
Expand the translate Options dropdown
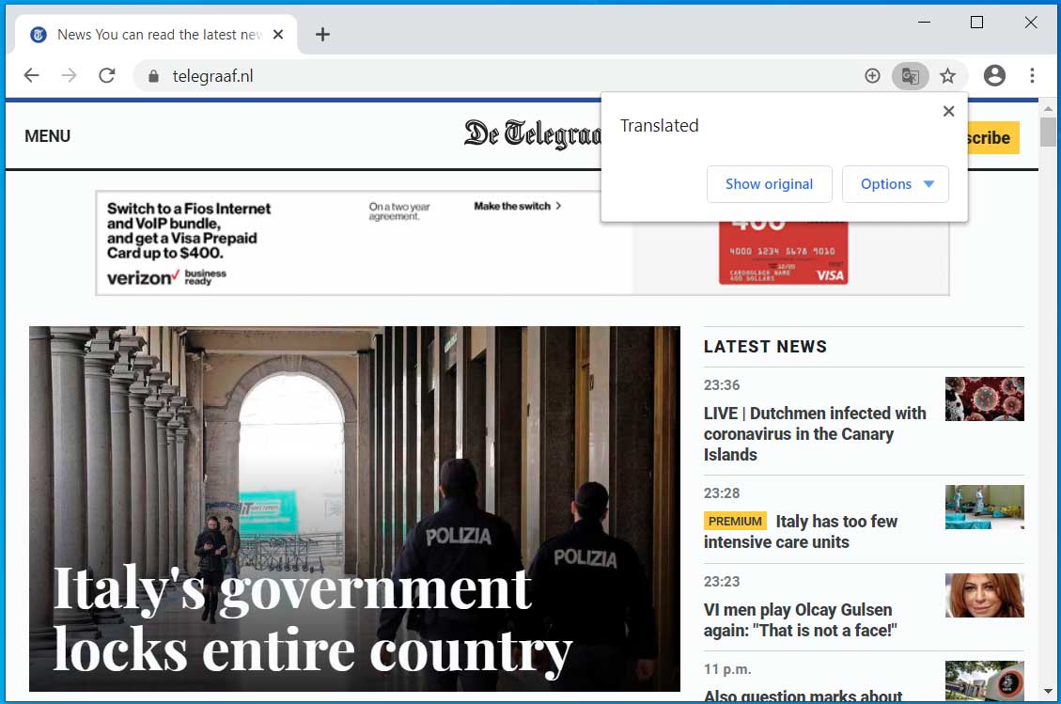(x=896, y=184)
